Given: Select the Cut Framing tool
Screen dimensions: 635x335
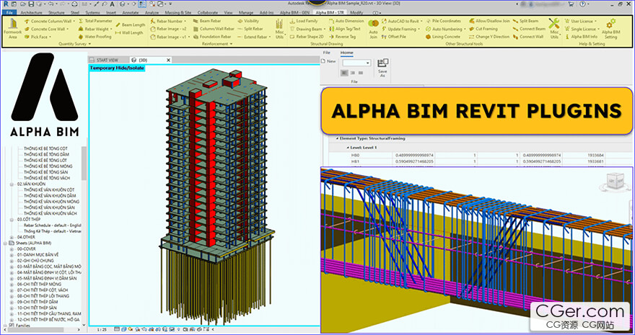Looking at the screenshot, I should point(483,29).
